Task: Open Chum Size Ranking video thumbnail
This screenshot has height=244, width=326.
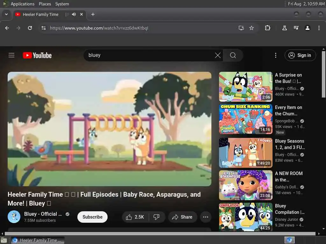Action: point(245,119)
